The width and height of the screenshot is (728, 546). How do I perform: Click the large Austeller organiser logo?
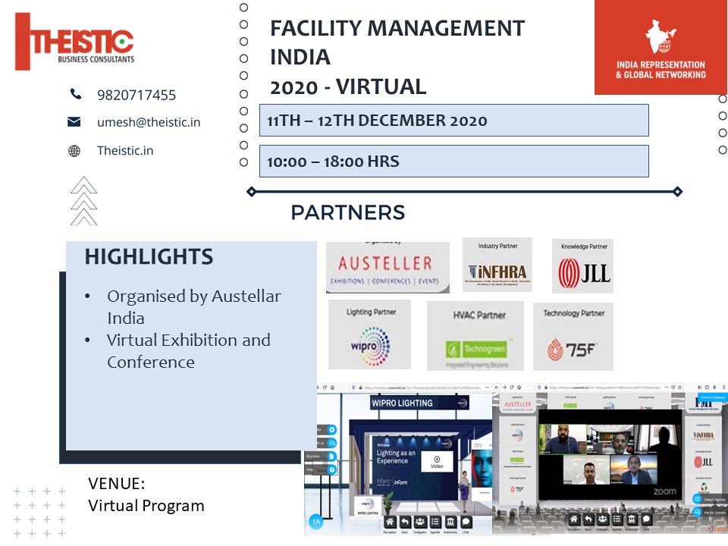pos(388,268)
